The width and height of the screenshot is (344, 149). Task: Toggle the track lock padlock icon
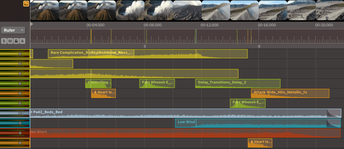[x=16, y=41]
